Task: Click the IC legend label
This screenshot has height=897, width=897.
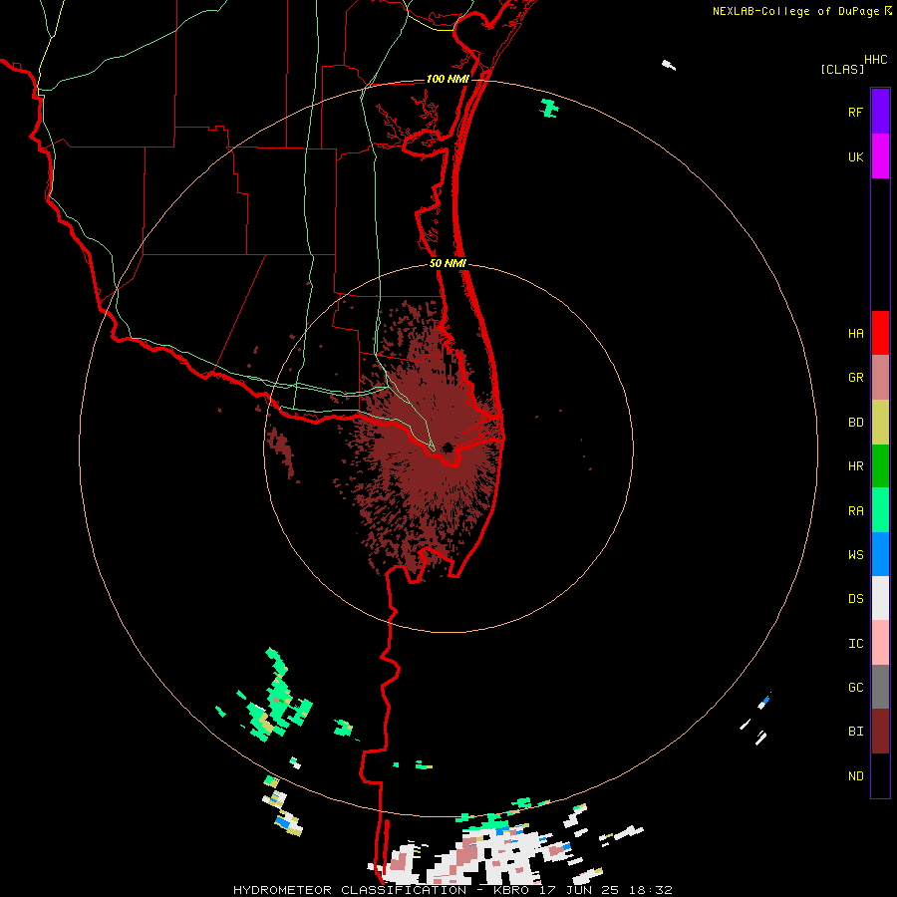Action: point(855,644)
